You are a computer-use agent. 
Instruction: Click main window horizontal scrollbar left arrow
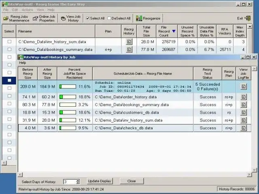(x=4, y=163)
